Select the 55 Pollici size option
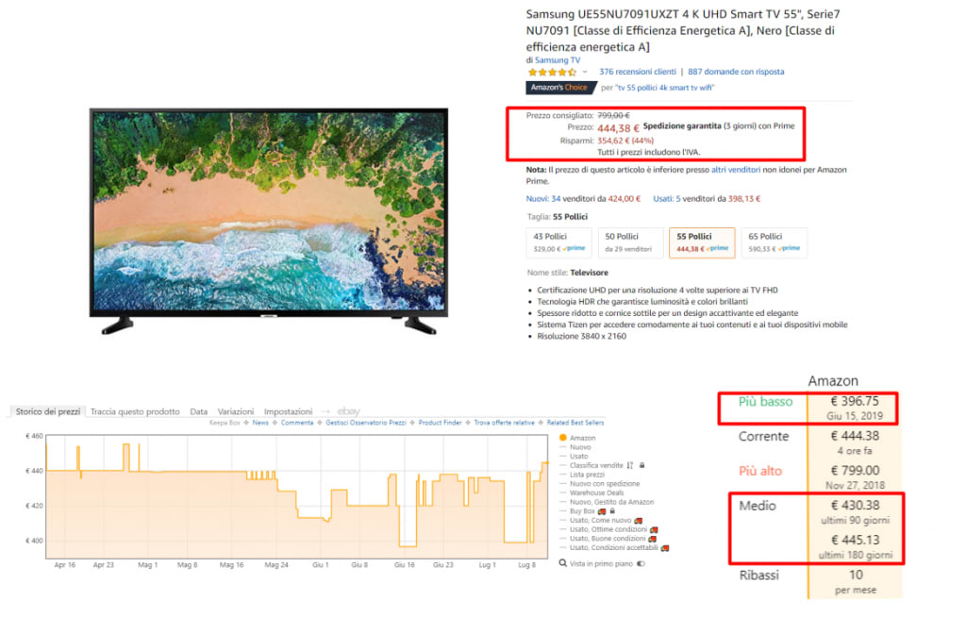The height and width of the screenshot is (617, 966). click(x=702, y=242)
